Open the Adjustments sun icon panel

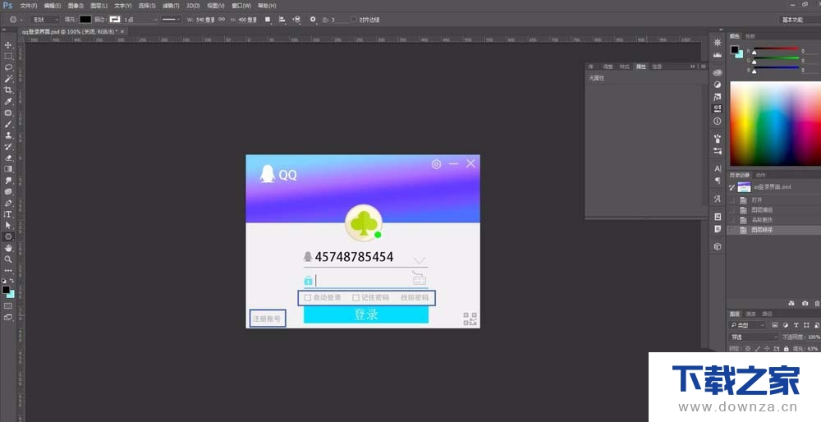coord(718,43)
